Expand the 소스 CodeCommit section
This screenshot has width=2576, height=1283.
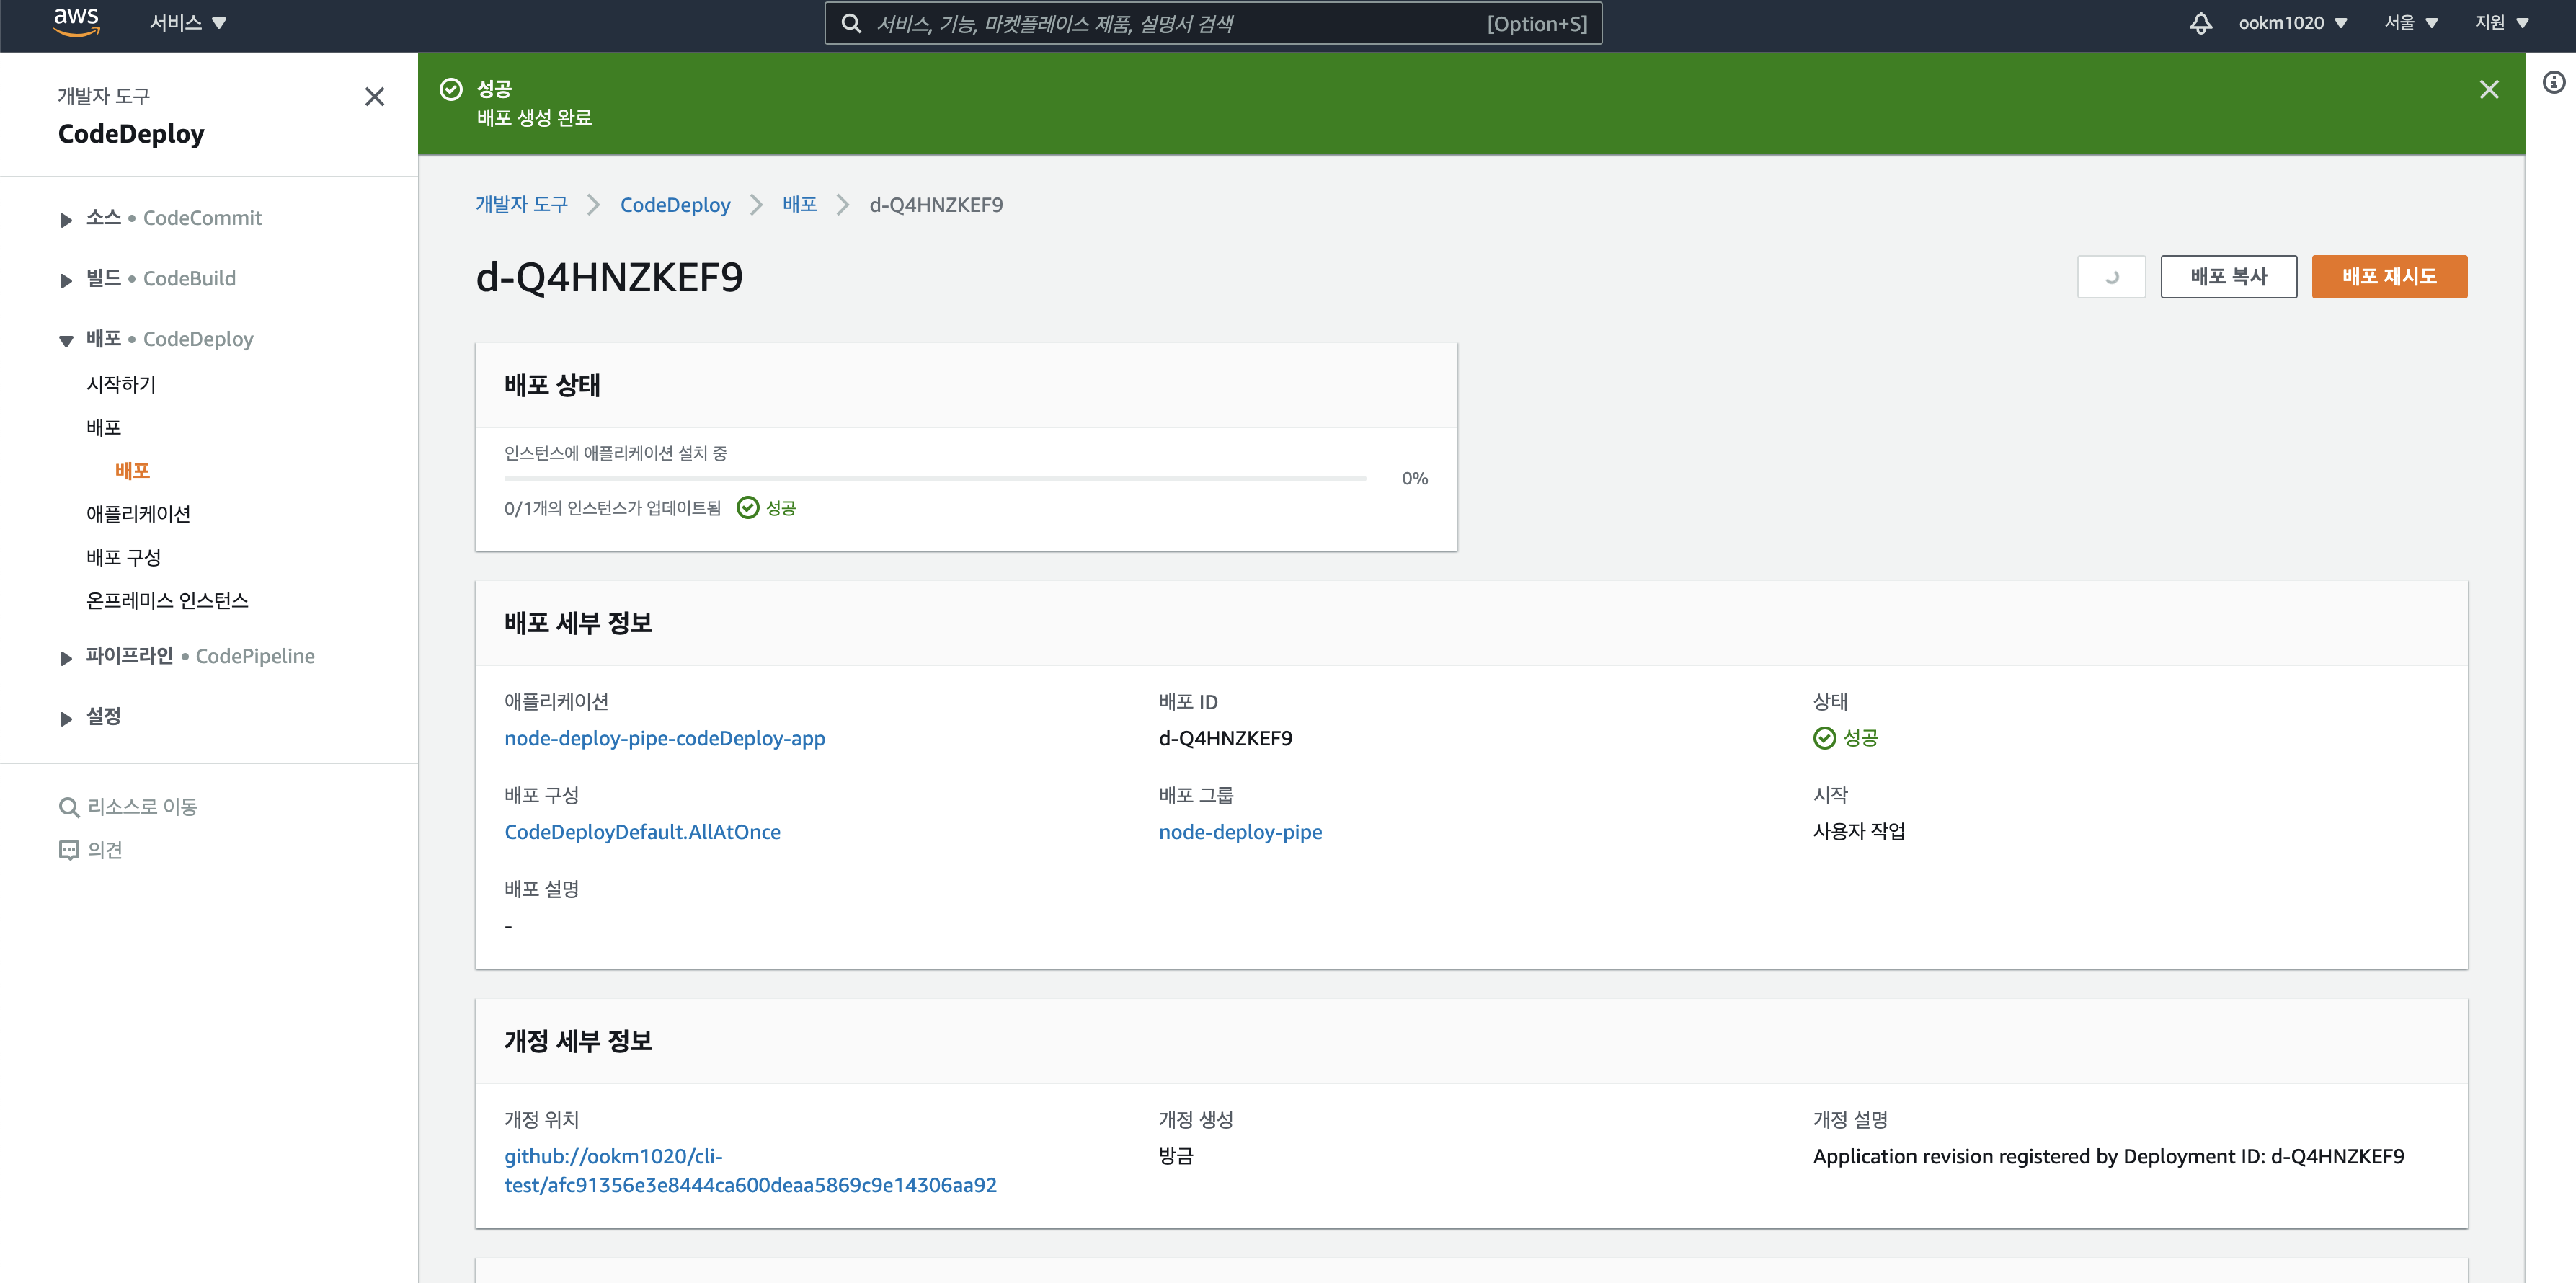[x=66, y=219]
